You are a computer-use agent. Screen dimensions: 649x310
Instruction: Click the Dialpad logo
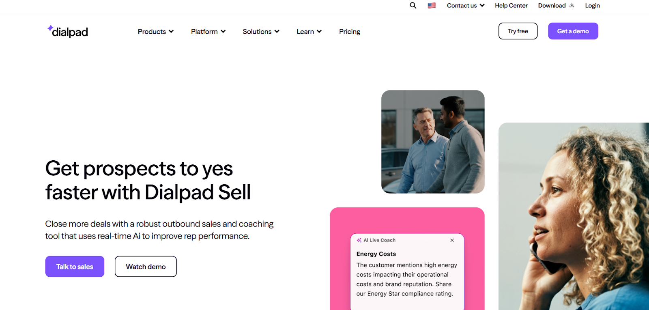(68, 31)
